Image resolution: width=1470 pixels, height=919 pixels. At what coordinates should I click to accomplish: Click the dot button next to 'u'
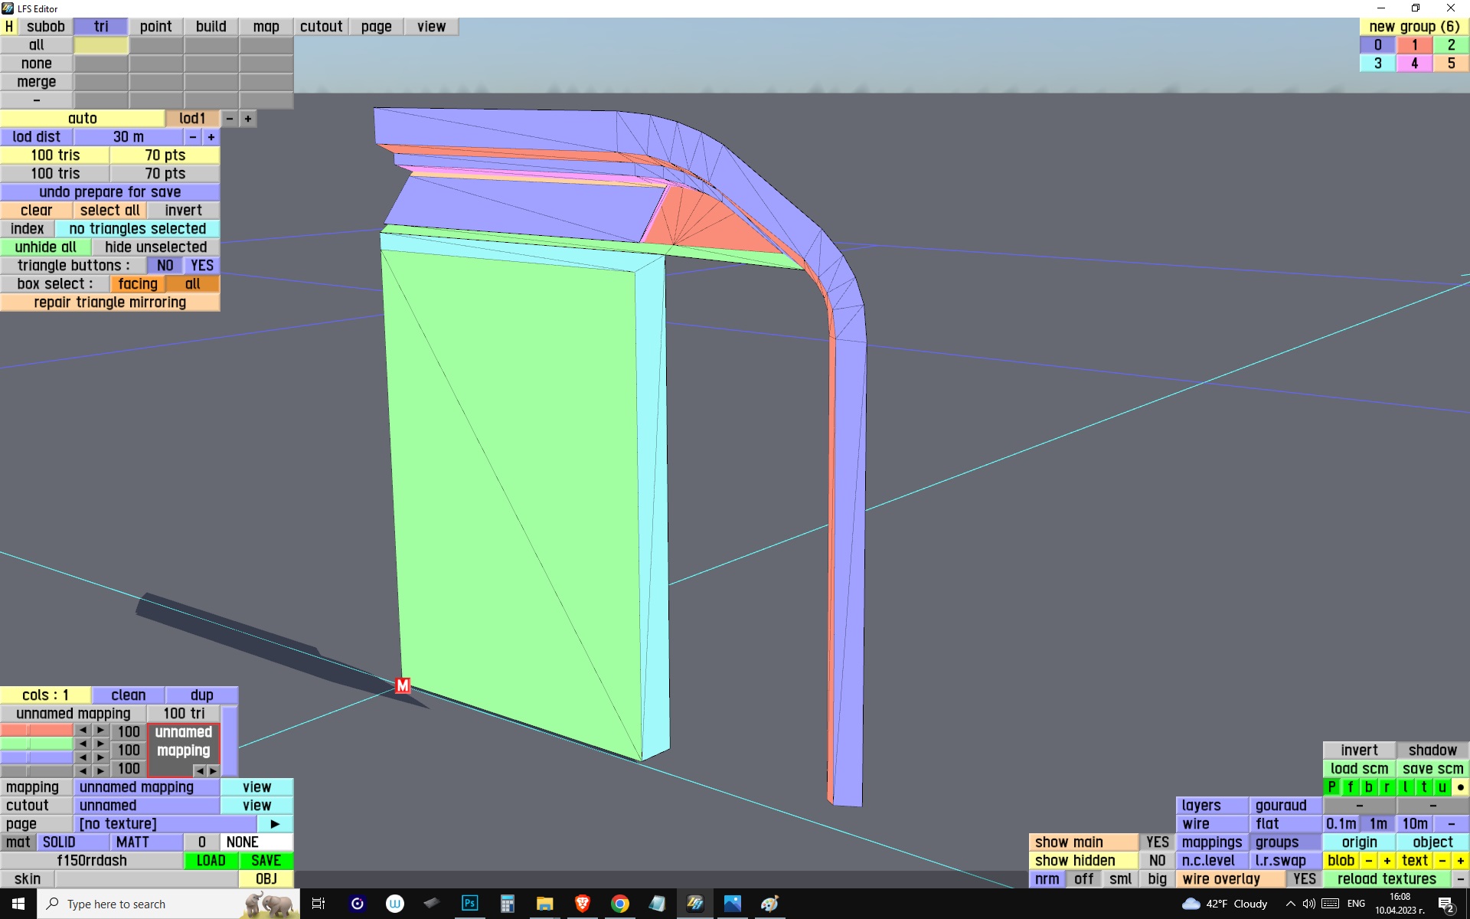(1460, 787)
